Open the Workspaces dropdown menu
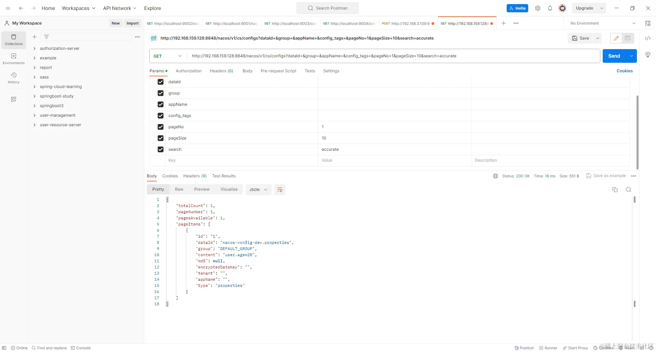 click(79, 8)
